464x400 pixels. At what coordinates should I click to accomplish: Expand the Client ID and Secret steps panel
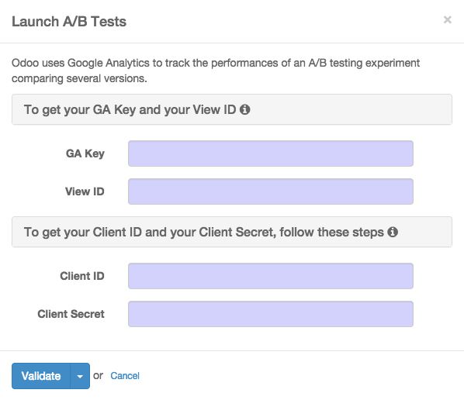click(232, 232)
